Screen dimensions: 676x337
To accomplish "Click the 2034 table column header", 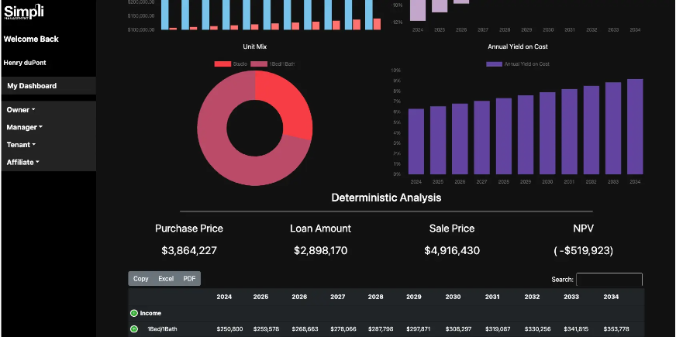I will tap(612, 297).
